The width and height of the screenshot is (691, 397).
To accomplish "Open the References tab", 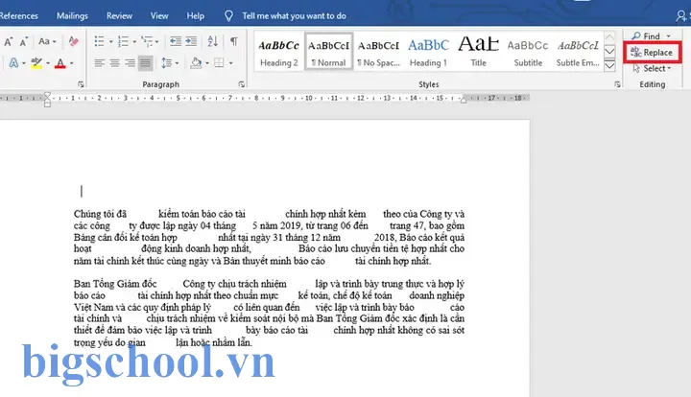I will coord(18,16).
